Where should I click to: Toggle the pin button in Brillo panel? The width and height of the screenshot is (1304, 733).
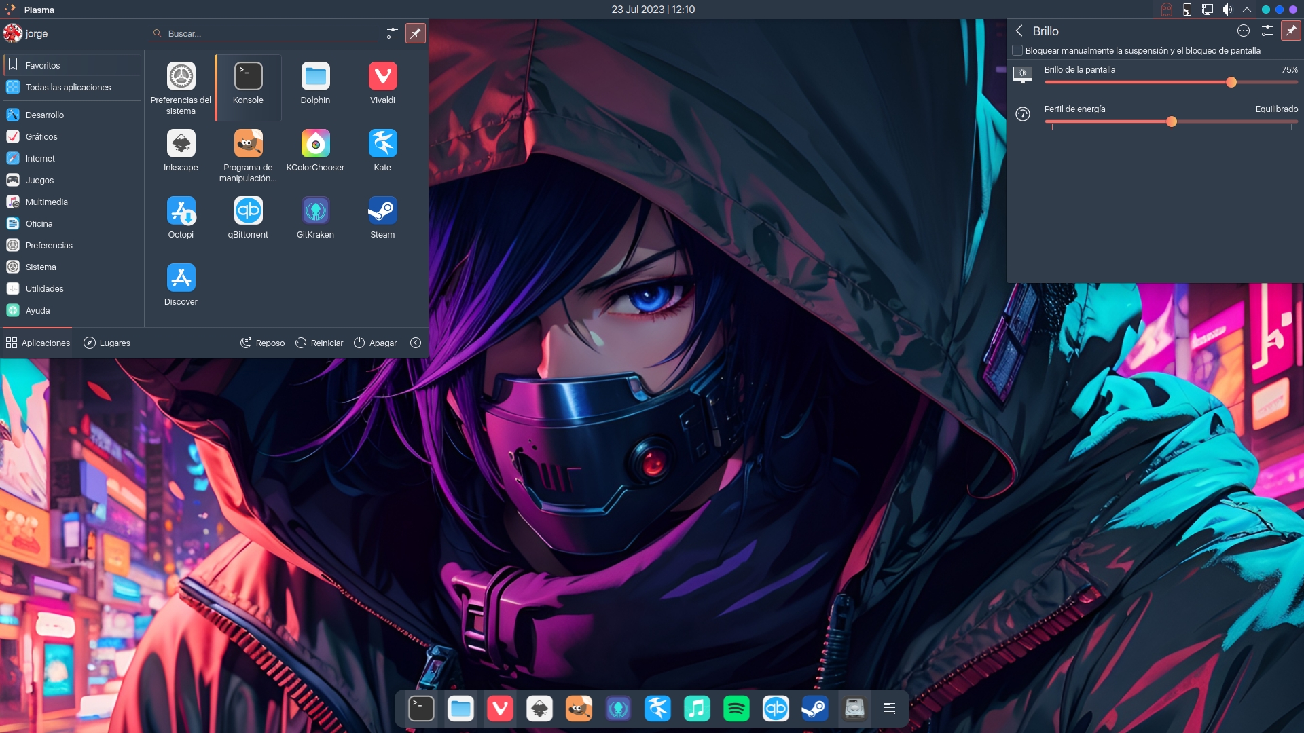pos(1290,31)
